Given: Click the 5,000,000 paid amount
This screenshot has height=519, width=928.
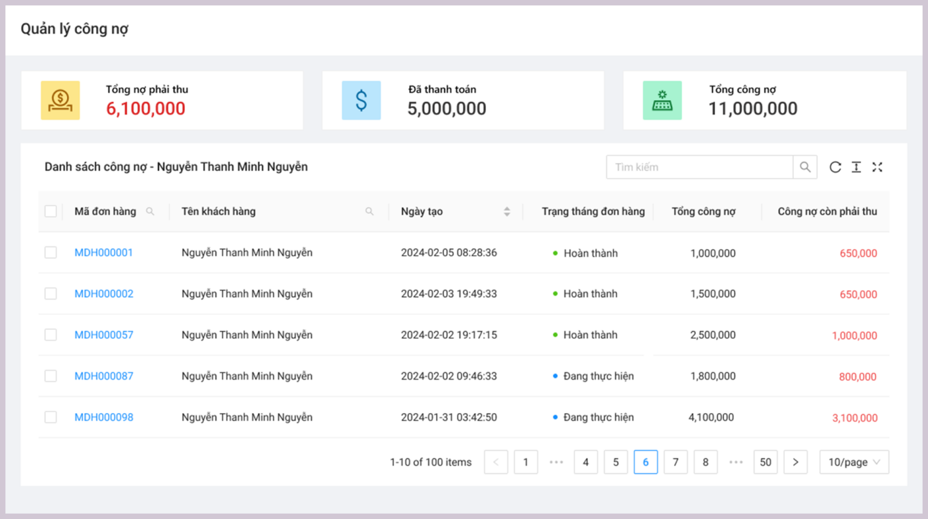Looking at the screenshot, I should click(447, 109).
